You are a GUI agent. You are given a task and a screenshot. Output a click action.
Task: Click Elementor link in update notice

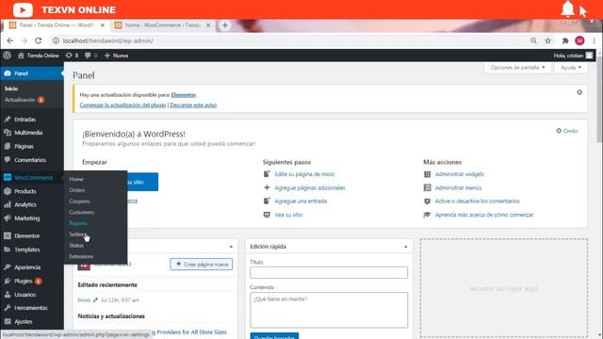click(184, 95)
